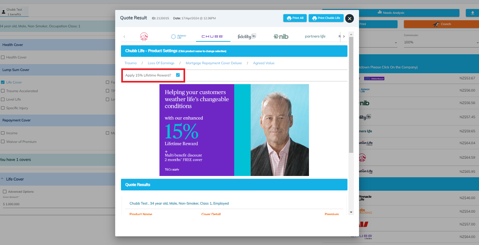The image size is (479, 245).
Task: Click the NZ$59.65 premium amount
Action: [x=467, y=131]
